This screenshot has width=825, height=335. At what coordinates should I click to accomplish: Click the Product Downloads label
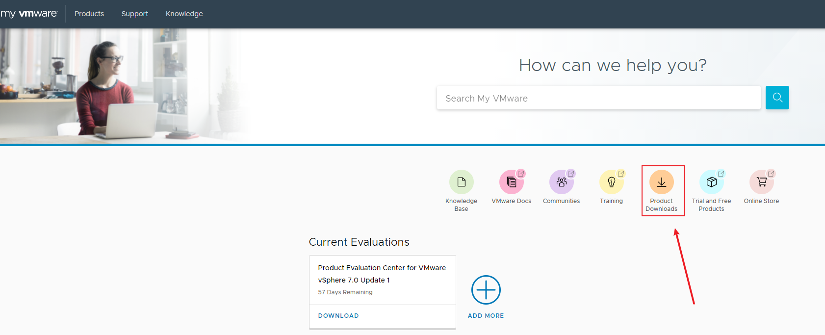[x=661, y=205]
